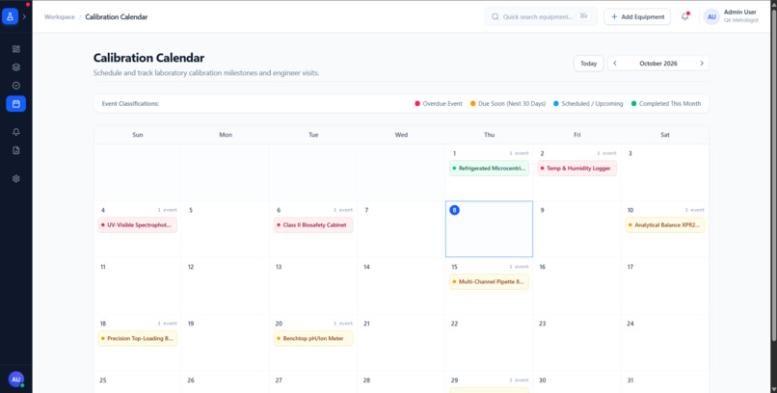Open the Admin User profile menu

(732, 16)
